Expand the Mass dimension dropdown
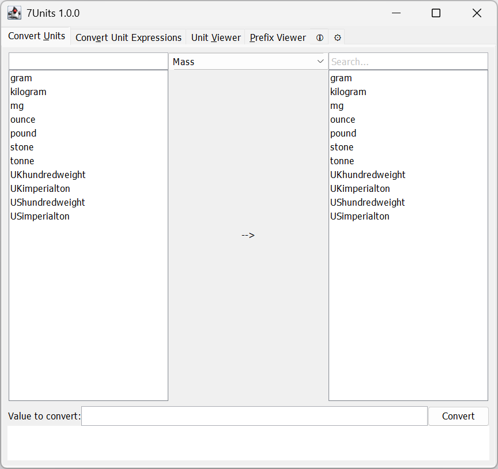 [249, 62]
